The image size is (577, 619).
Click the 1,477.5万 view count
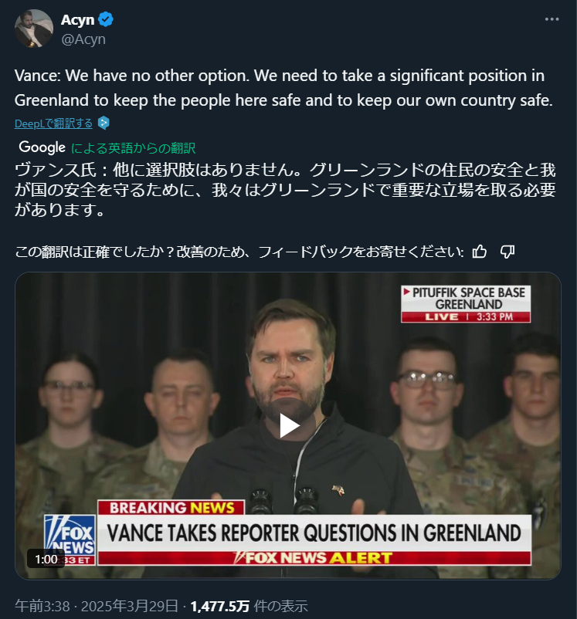click(219, 606)
